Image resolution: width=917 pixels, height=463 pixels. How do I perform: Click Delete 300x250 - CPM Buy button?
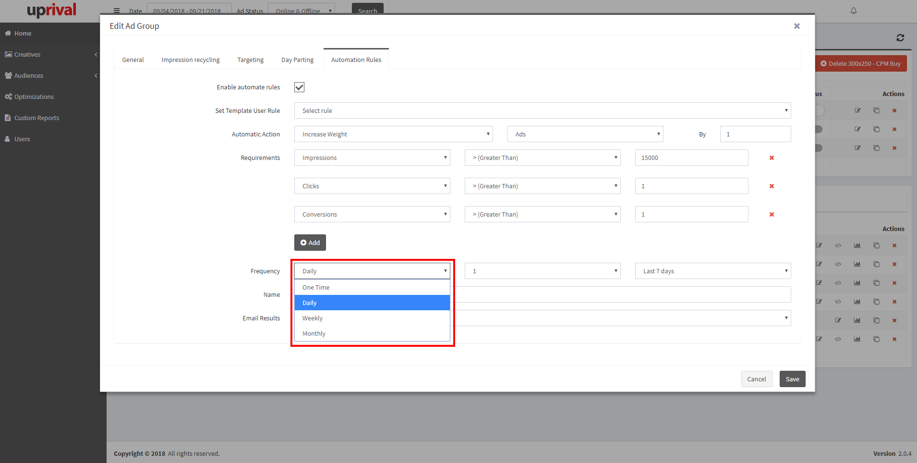[861, 63]
